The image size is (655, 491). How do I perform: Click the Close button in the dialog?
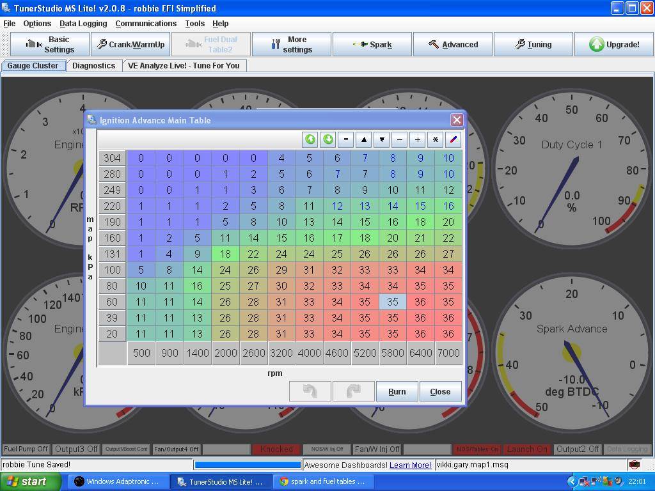point(440,391)
